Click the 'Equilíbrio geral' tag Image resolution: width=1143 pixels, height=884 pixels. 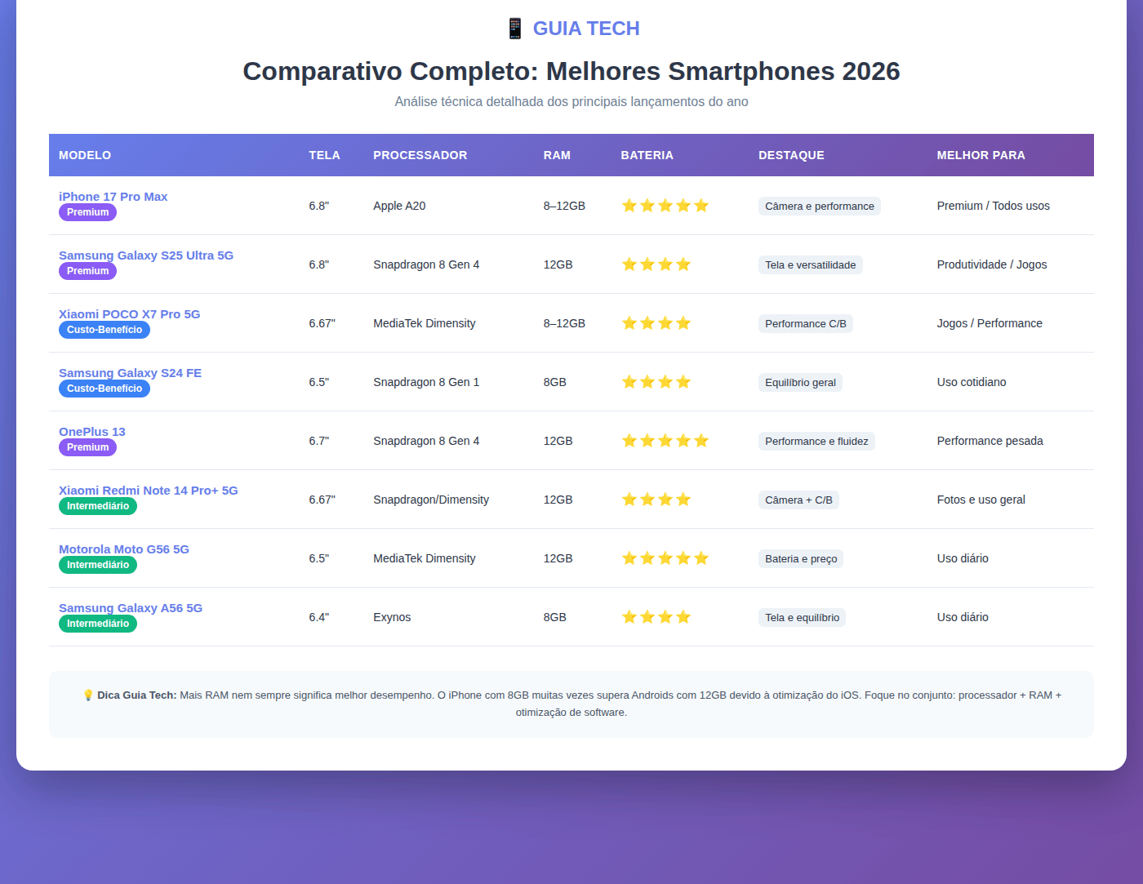(x=801, y=383)
